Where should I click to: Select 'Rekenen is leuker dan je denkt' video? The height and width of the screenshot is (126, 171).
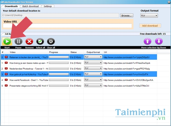[29, 57]
